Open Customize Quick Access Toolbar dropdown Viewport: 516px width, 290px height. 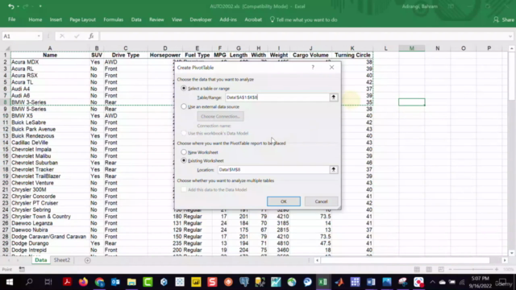tap(40, 6)
